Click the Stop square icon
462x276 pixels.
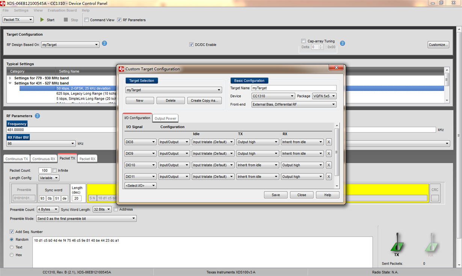[66, 20]
